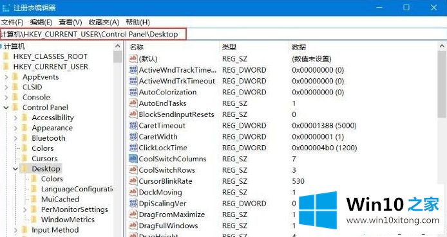The image size is (447, 237).
Task: Click the registry editor title bar icon
Action: coord(6,8)
